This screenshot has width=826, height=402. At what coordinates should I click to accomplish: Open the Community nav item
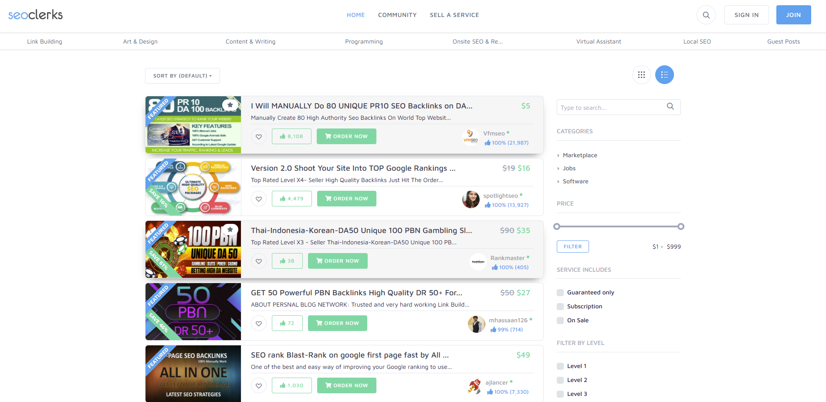tap(397, 15)
